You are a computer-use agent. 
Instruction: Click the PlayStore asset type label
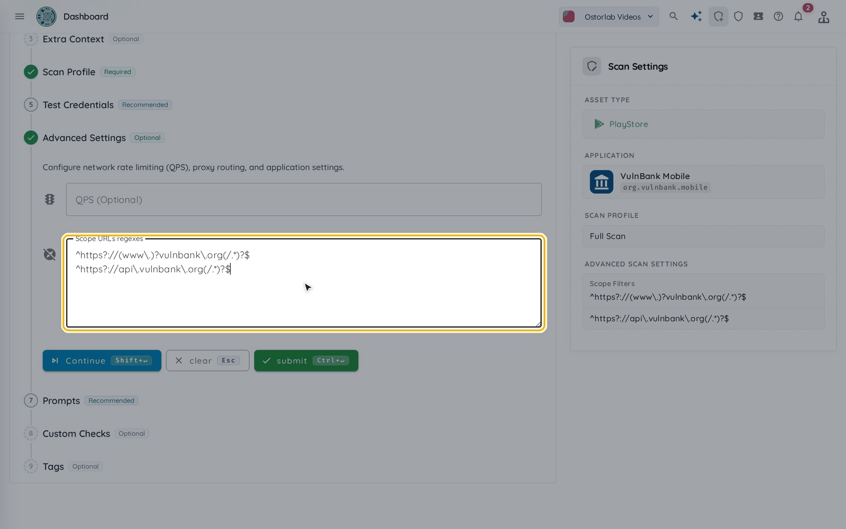tap(628, 124)
